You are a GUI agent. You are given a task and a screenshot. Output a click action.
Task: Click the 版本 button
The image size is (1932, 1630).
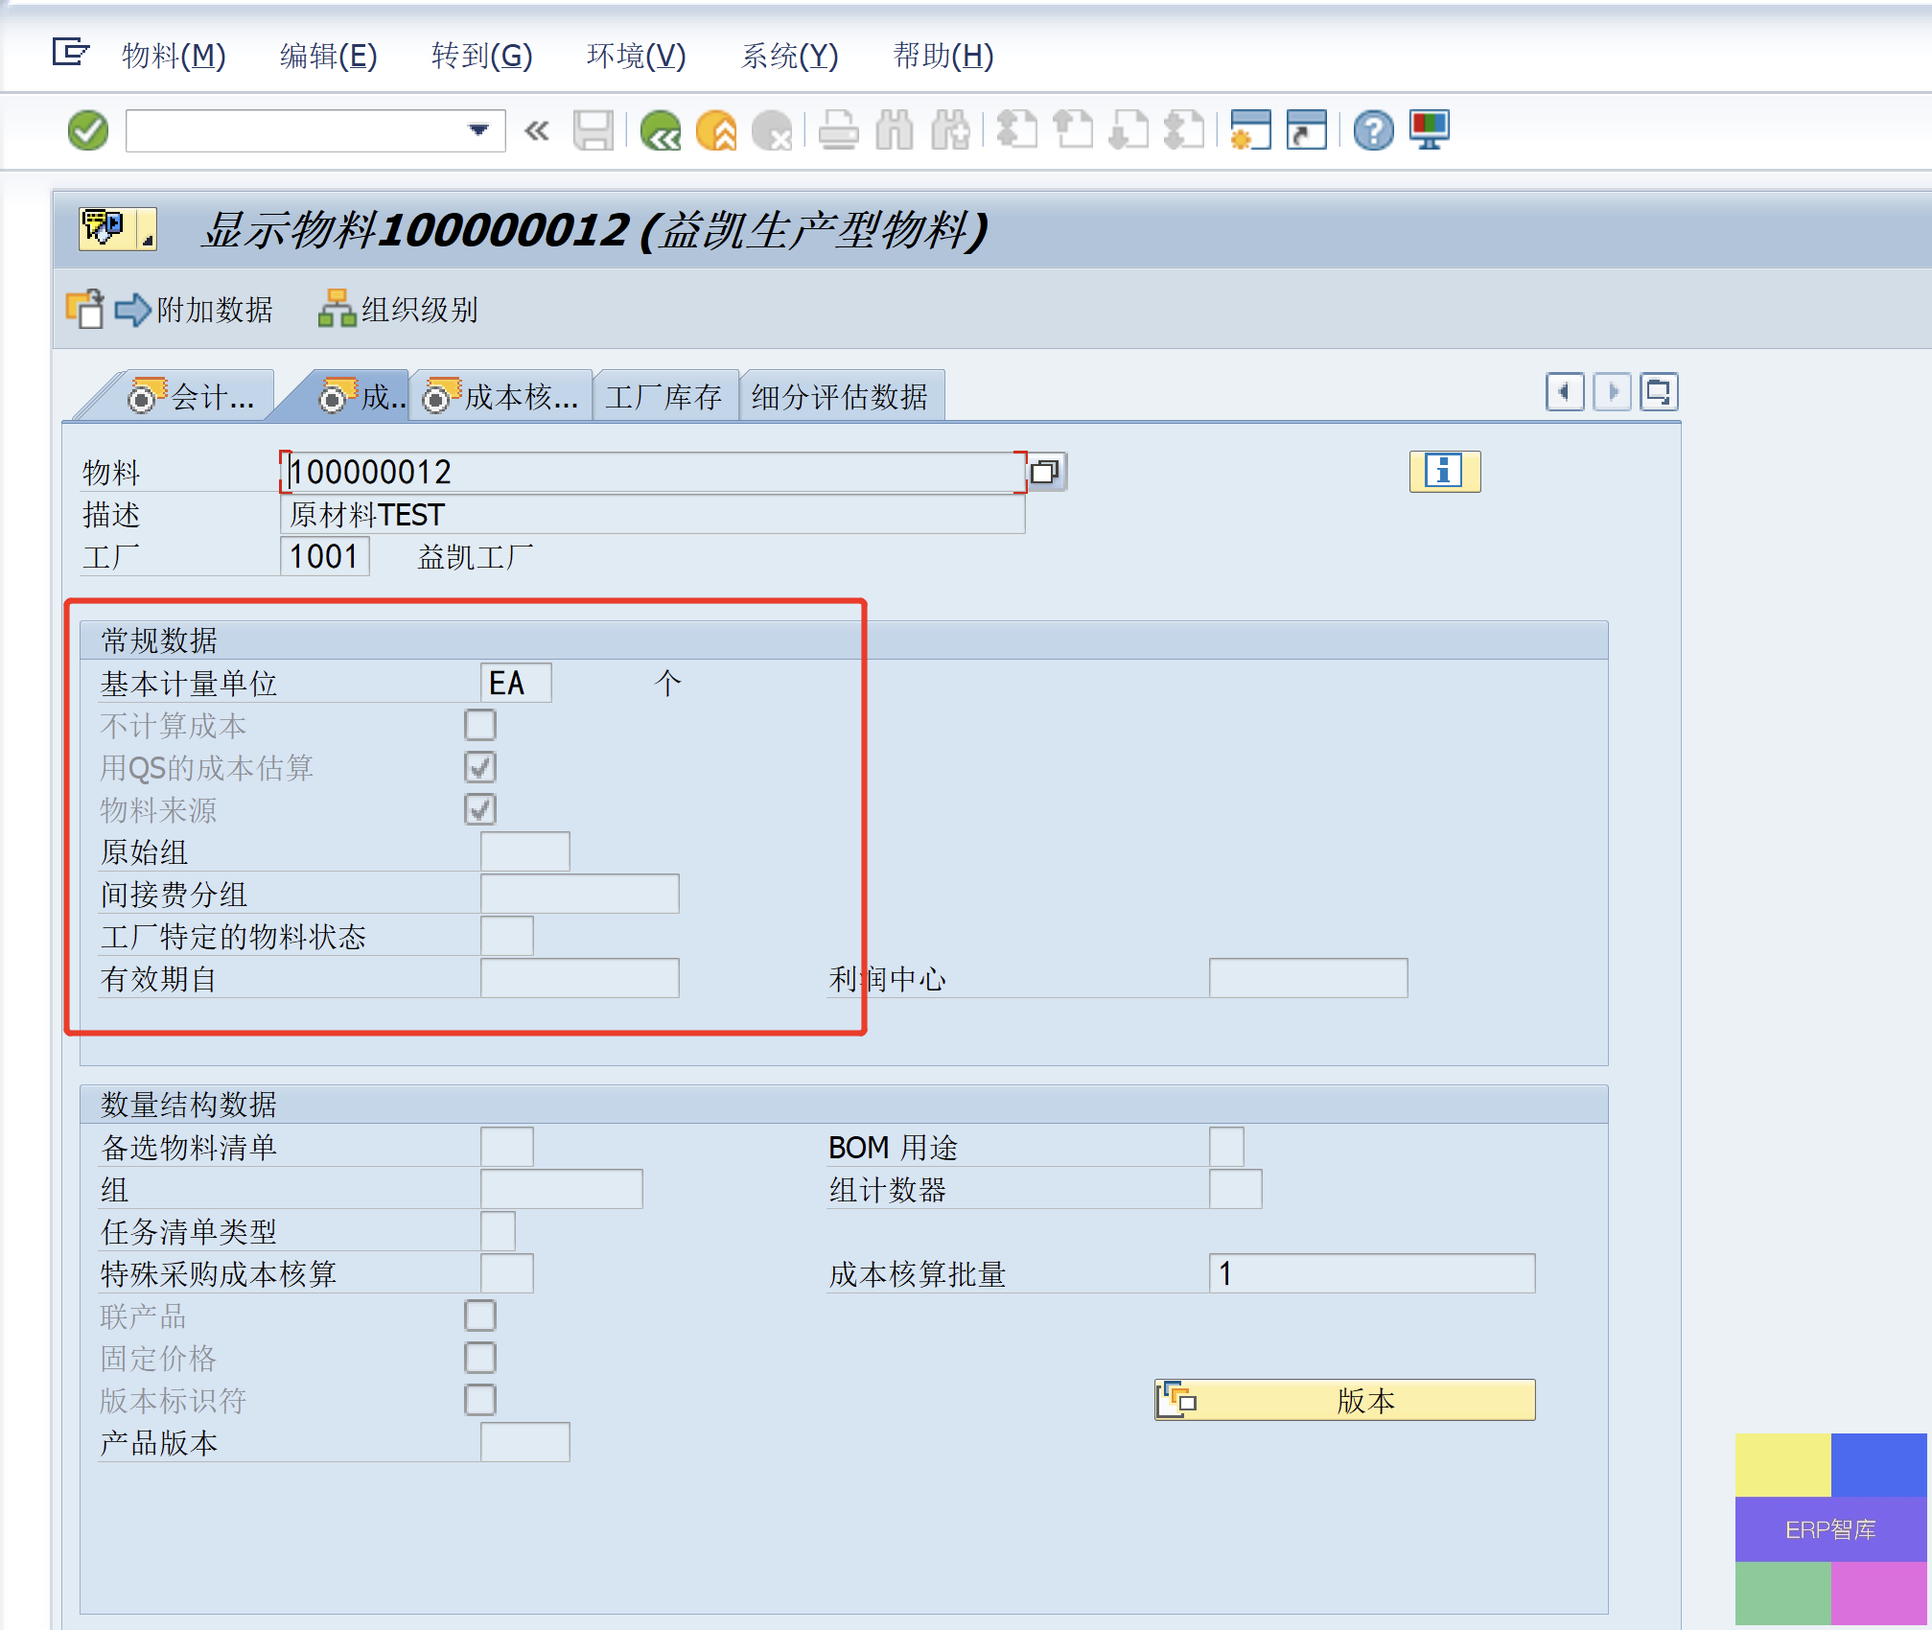click(x=1345, y=1400)
